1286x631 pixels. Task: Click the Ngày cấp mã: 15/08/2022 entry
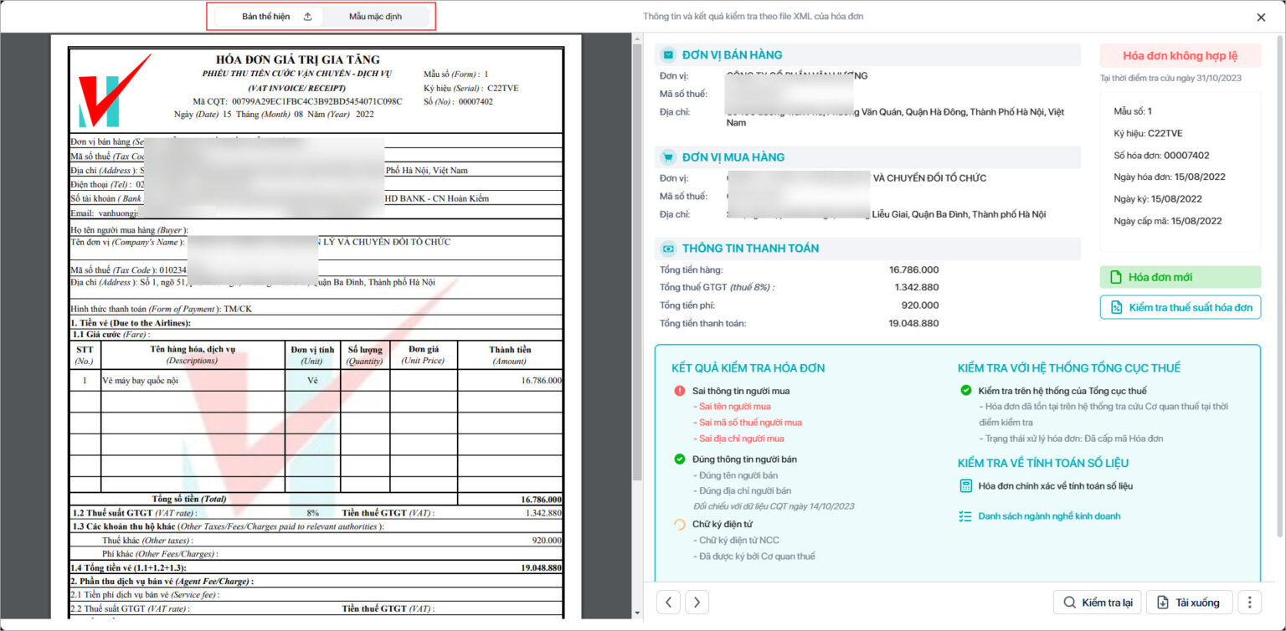[1168, 221]
